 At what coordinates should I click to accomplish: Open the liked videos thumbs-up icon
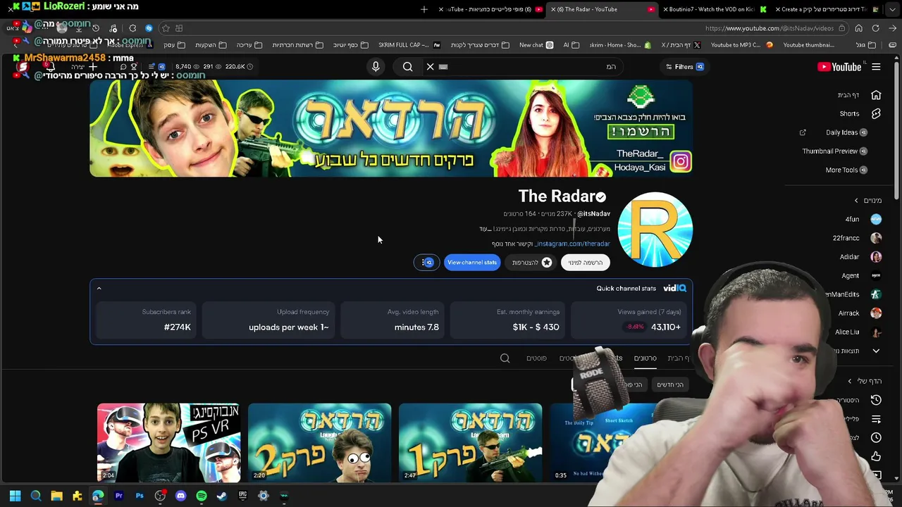876,456
